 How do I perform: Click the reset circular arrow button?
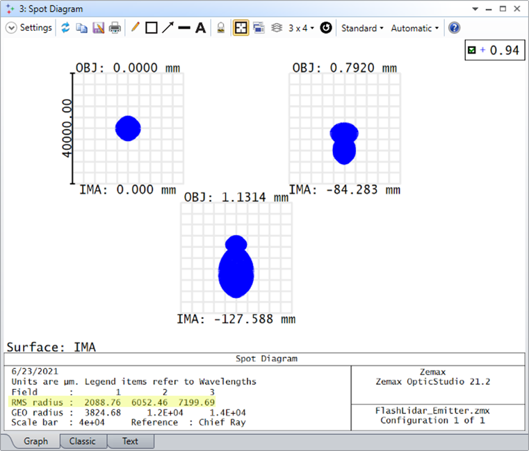tap(325, 28)
